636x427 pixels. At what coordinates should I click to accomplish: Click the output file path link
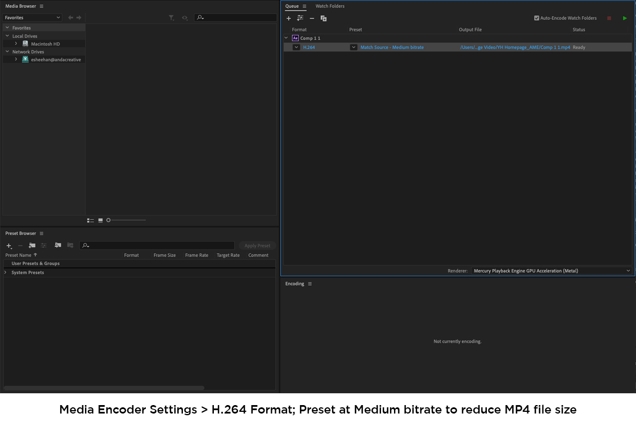pyautogui.click(x=515, y=47)
